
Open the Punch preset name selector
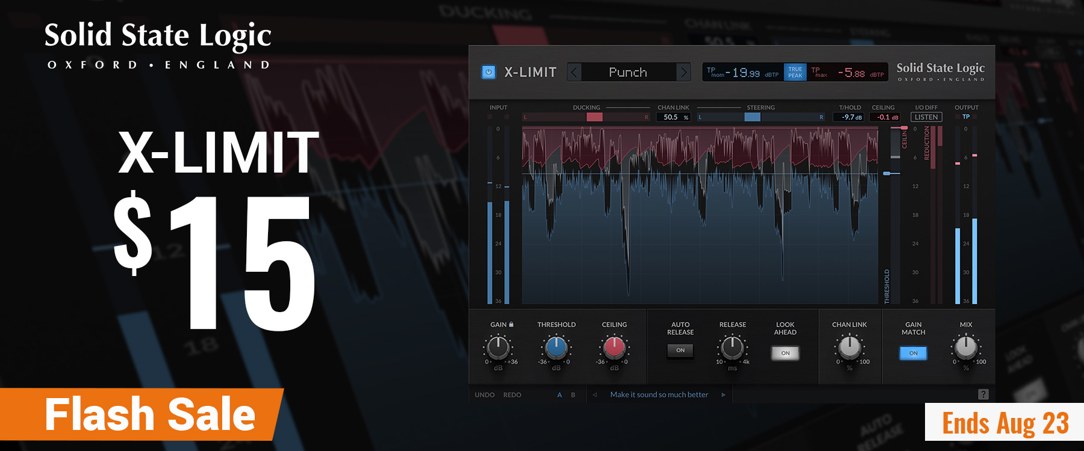click(629, 72)
